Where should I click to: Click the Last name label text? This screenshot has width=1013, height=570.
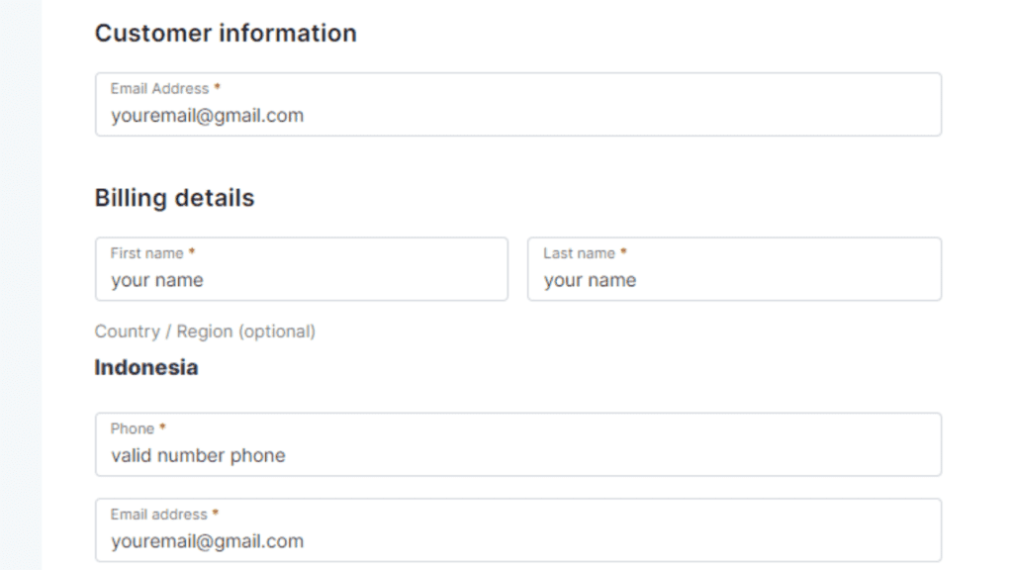[579, 253]
